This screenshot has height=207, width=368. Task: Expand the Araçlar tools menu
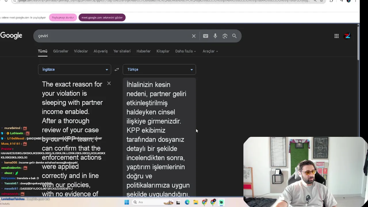tap(210, 51)
